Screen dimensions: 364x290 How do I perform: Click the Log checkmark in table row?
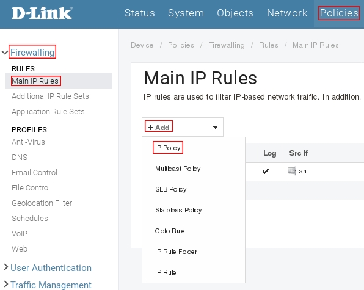coord(265,171)
